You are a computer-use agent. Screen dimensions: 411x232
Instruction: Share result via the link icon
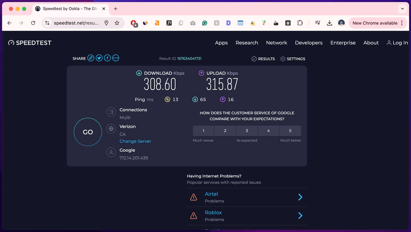[x=91, y=58]
